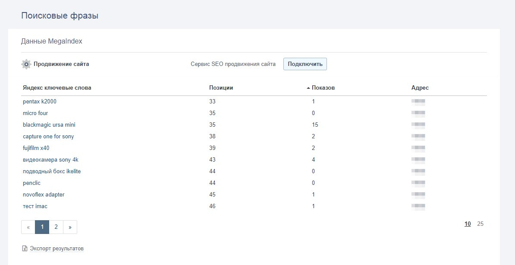
Task: Click the видеокамера sony 4k keyword
Action: [50, 160]
